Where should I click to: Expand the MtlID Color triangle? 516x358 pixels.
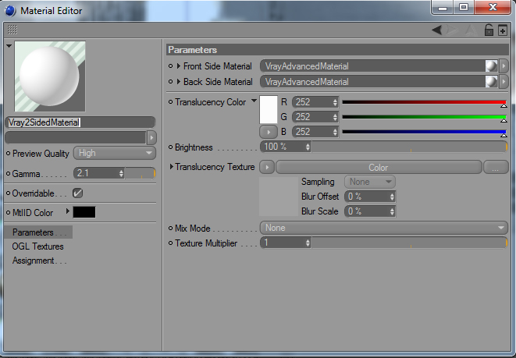(x=67, y=211)
